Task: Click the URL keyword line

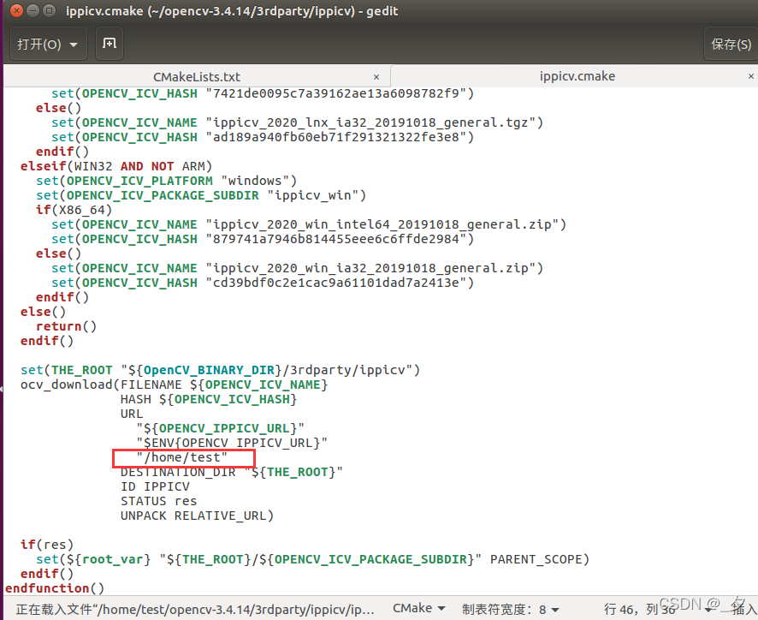Action: click(132, 414)
